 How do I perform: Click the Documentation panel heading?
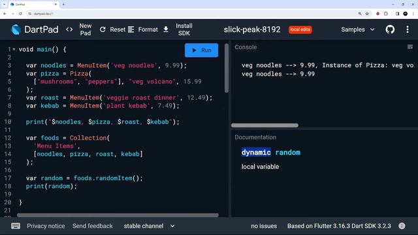coord(255,137)
